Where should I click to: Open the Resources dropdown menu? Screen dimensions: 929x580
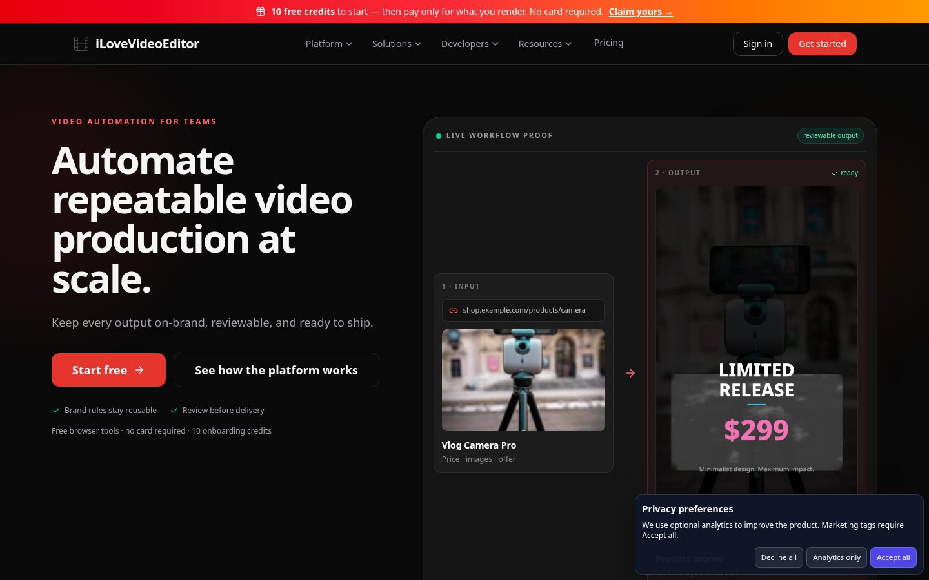(545, 44)
